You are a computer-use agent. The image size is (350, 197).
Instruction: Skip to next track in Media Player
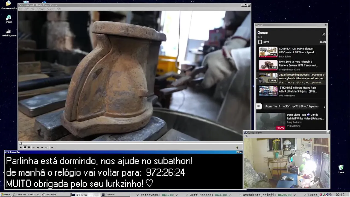(46, 147)
